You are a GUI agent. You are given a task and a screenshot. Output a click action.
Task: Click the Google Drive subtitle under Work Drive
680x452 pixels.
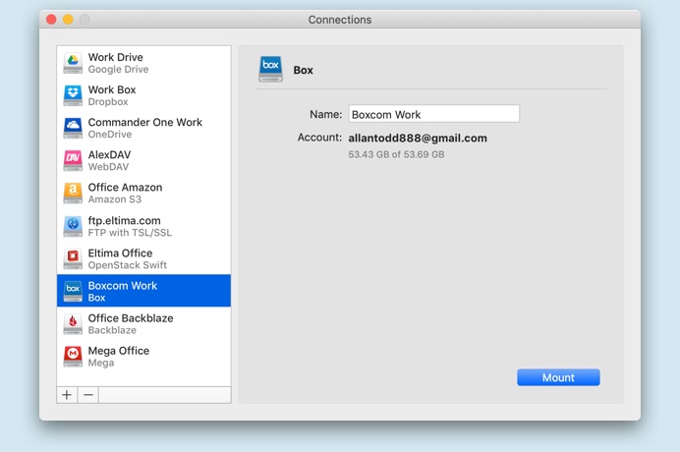click(x=118, y=70)
